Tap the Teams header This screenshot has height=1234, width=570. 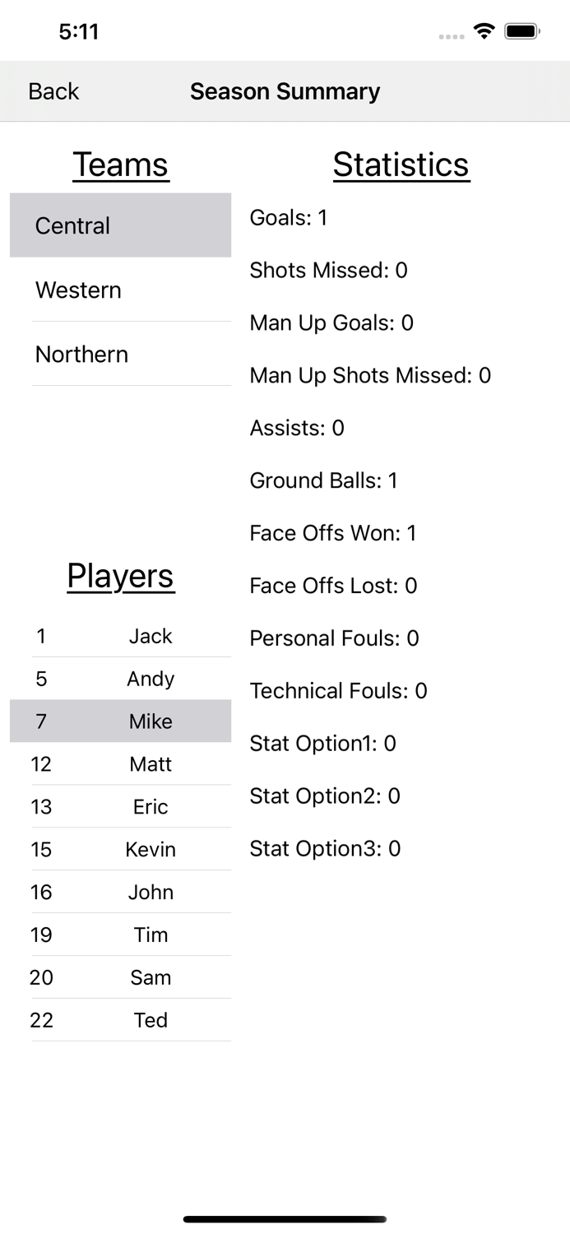pyautogui.click(x=120, y=165)
